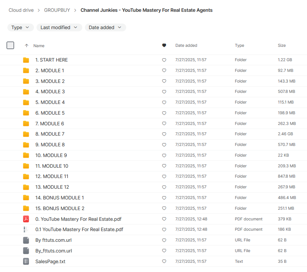Favorite the 5. MODULE 4 folder
This screenshot has width=307, height=272.
coord(164,102)
